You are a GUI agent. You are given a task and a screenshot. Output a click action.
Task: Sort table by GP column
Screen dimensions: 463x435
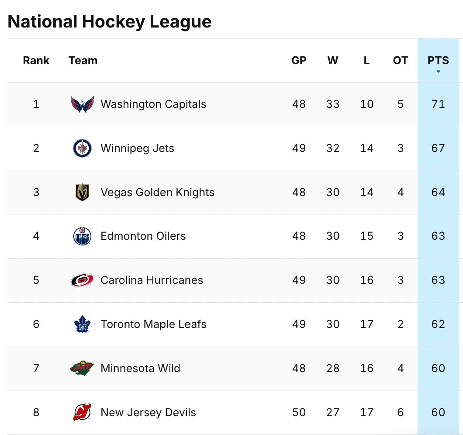point(299,61)
